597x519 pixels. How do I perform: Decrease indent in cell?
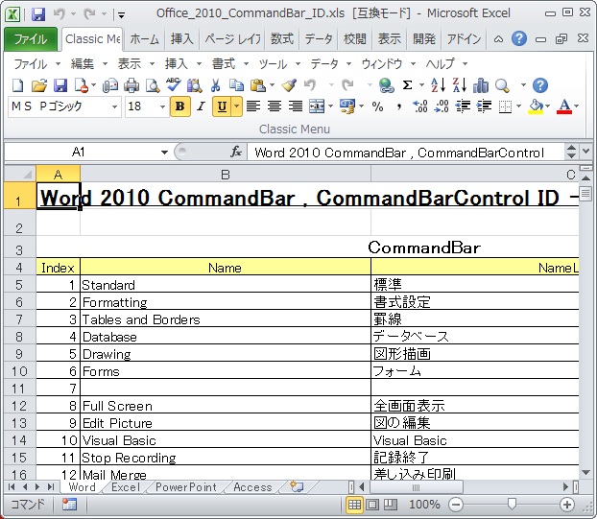click(x=463, y=106)
